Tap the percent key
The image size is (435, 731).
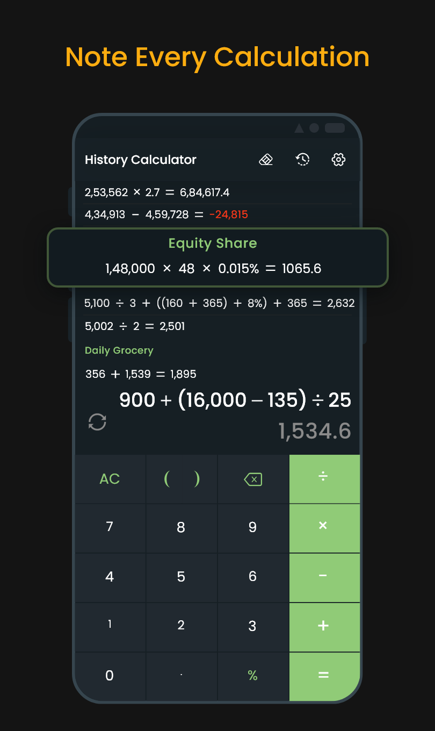[x=253, y=676]
